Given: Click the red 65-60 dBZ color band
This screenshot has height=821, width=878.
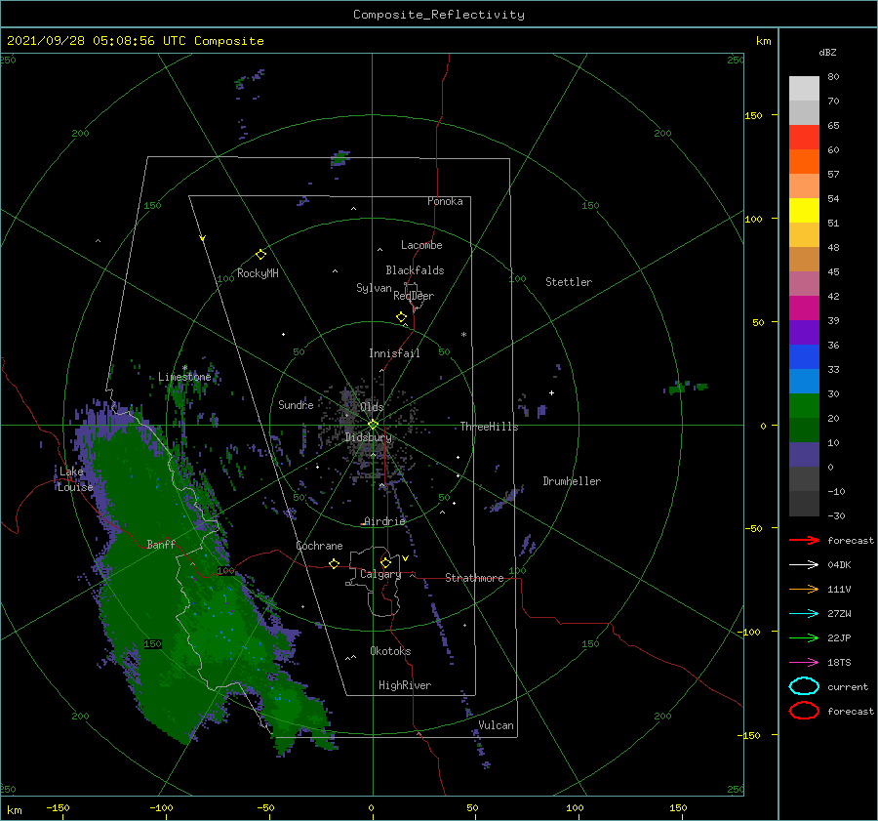Looking at the screenshot, I should point(804,138).
